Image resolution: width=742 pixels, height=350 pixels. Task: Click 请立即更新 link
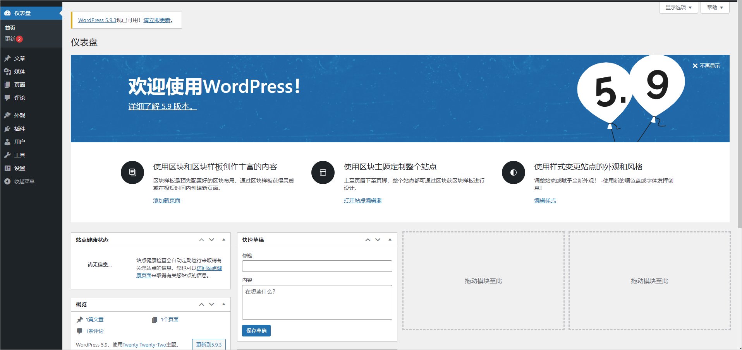(157, 20)
